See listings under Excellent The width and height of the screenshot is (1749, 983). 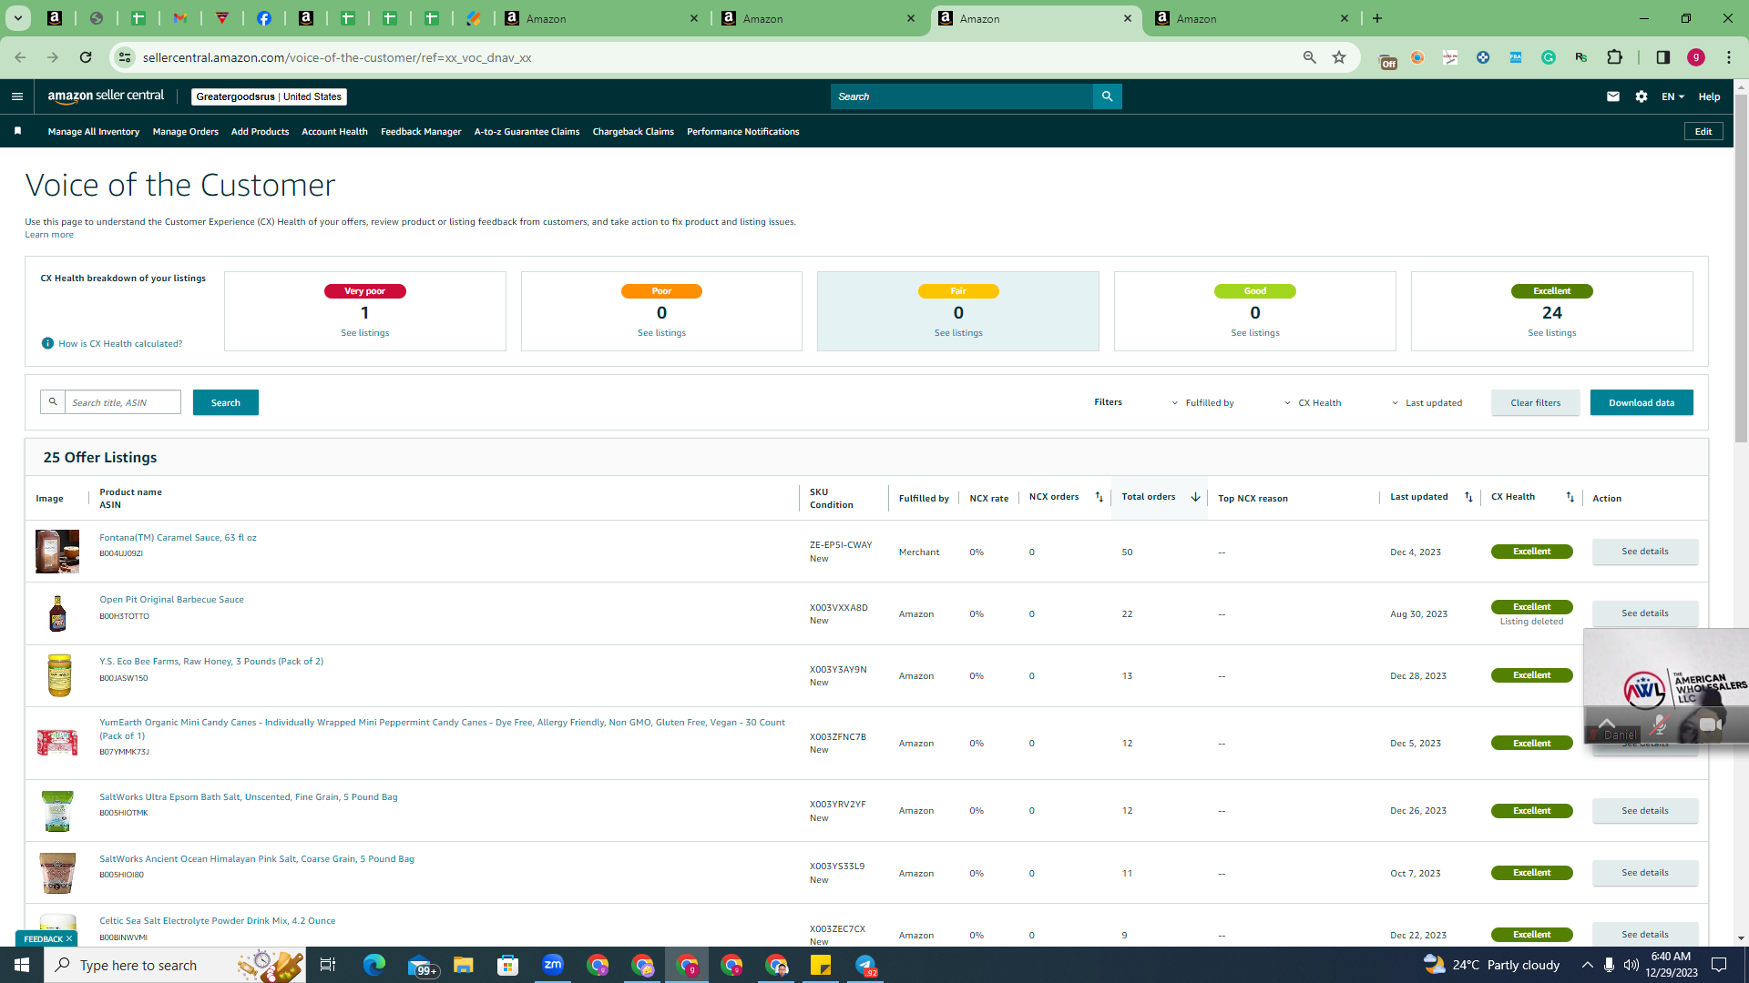[x=1551, y=333]
